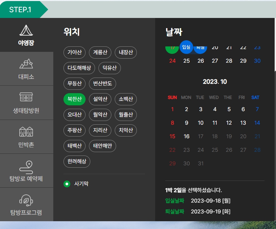Open the 탐방로 예약제 trail icon tab

[26, 170]
